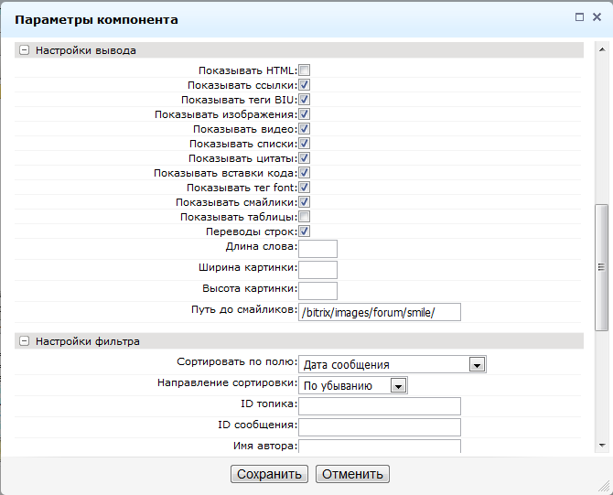Screen dimensions: 613x495
Task: Uncheck Показывать ссылки checkbox
Action: click(x=305, y=85)
